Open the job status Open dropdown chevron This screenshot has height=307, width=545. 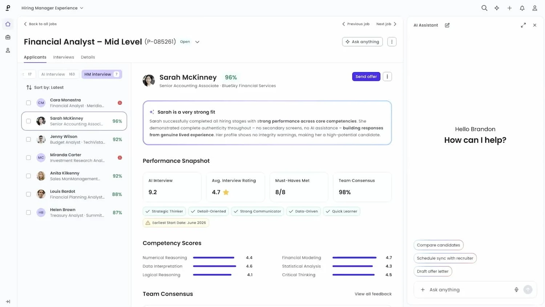(197, 42)
